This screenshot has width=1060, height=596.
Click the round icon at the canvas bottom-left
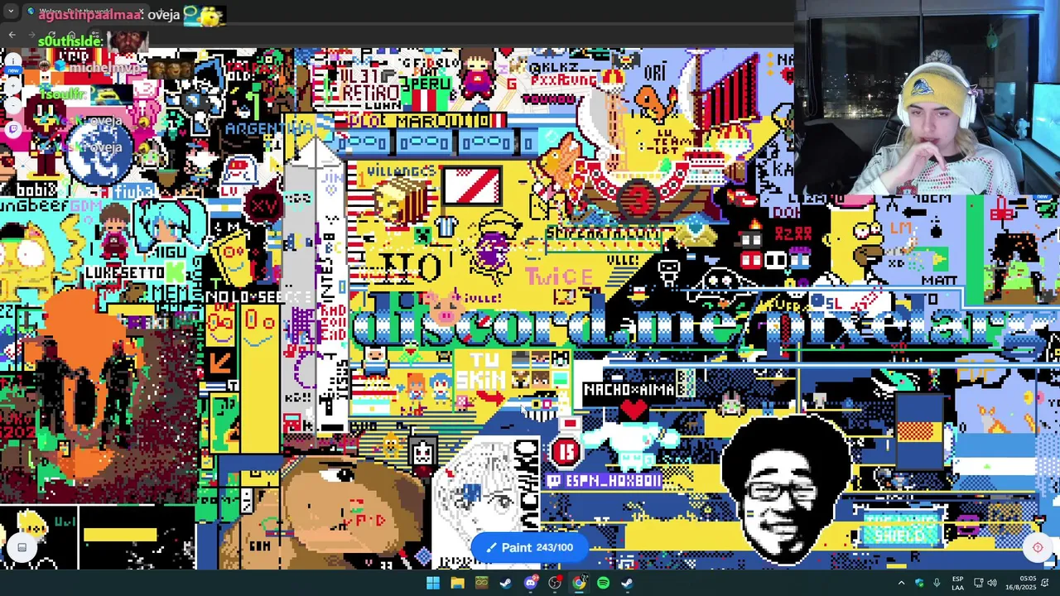(x=22, y=547)
